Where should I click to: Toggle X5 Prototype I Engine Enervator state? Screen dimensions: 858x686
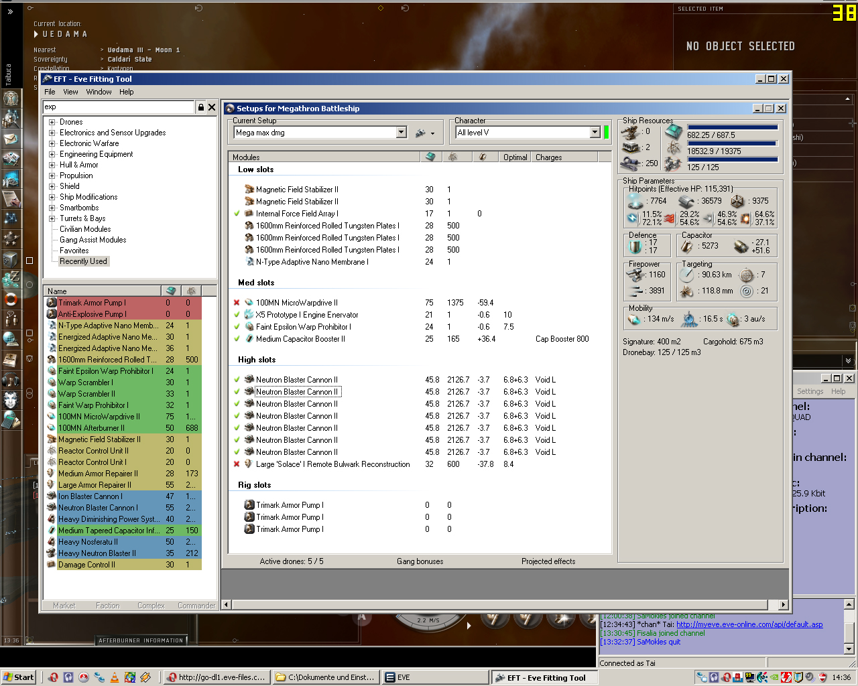click(237, 315)
